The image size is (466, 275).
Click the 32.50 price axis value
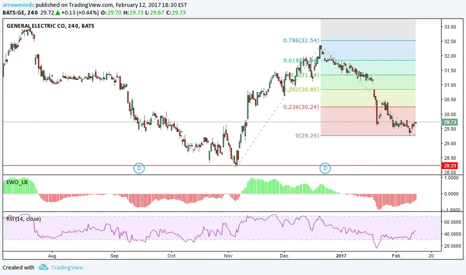pos(450,41)
